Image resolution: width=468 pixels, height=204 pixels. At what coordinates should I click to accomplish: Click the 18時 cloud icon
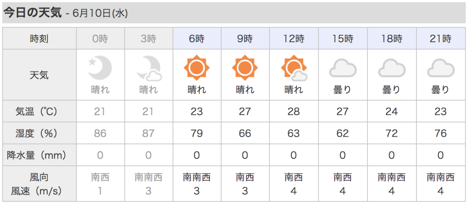392,68
